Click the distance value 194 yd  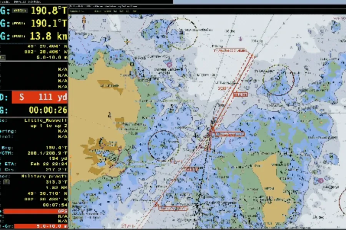58,158
